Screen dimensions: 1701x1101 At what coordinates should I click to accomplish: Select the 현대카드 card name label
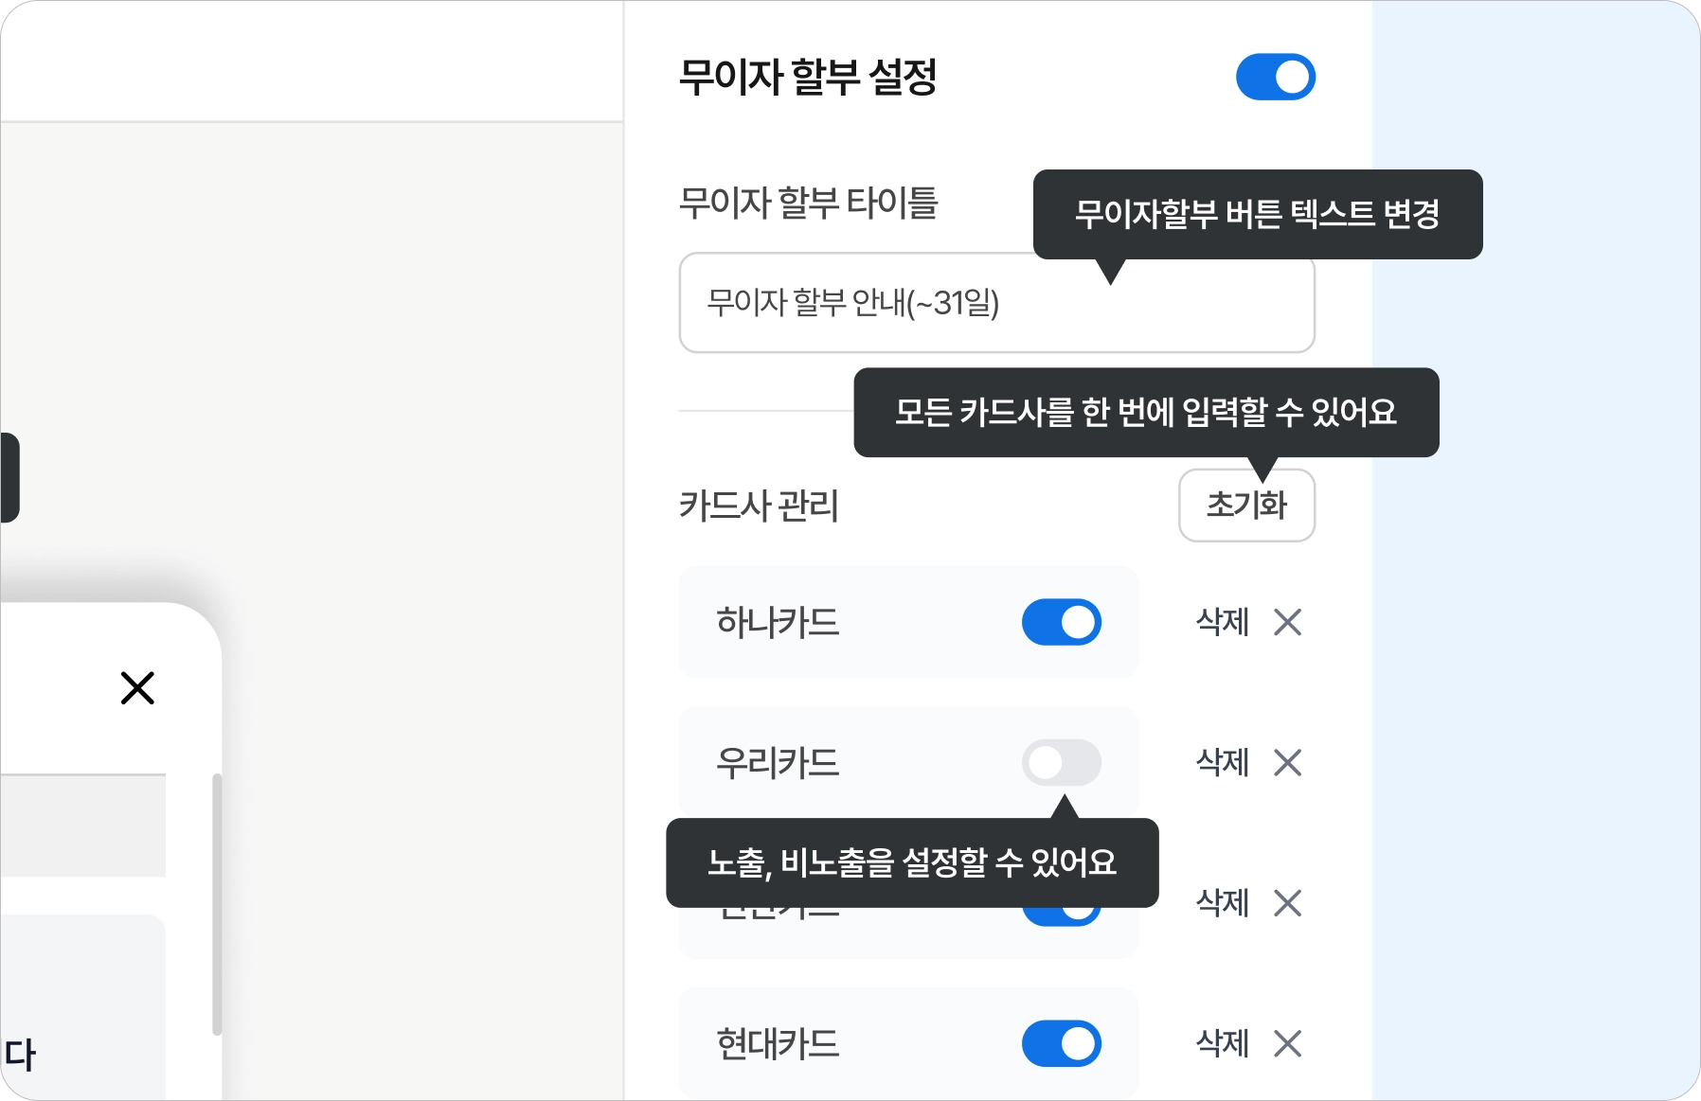click(778, 1043)
